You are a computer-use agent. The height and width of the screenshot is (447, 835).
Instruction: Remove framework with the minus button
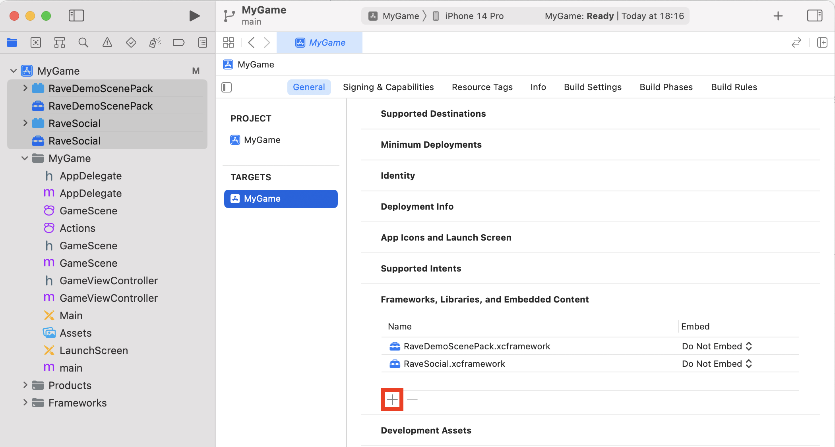[413, 400]
